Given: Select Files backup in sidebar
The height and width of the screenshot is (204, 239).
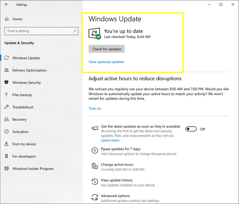Looking at the screenshot, I should [x=22, y=95].
